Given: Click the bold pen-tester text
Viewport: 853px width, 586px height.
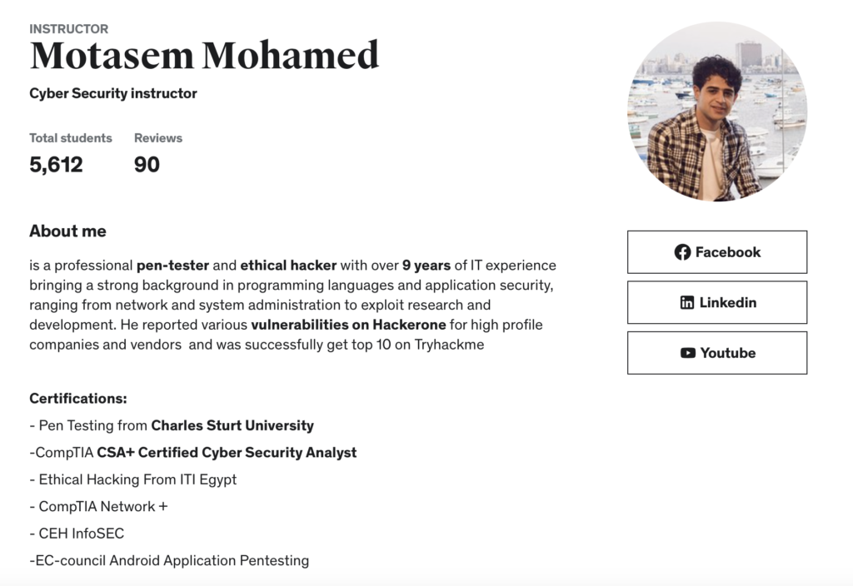Looking at the screenshot, I should [x=173, y=266].
